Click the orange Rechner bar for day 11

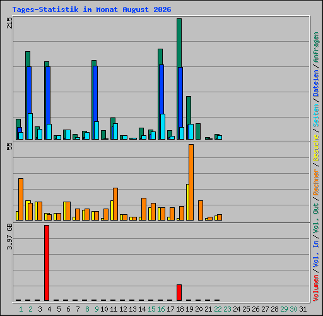pos(115,204)
